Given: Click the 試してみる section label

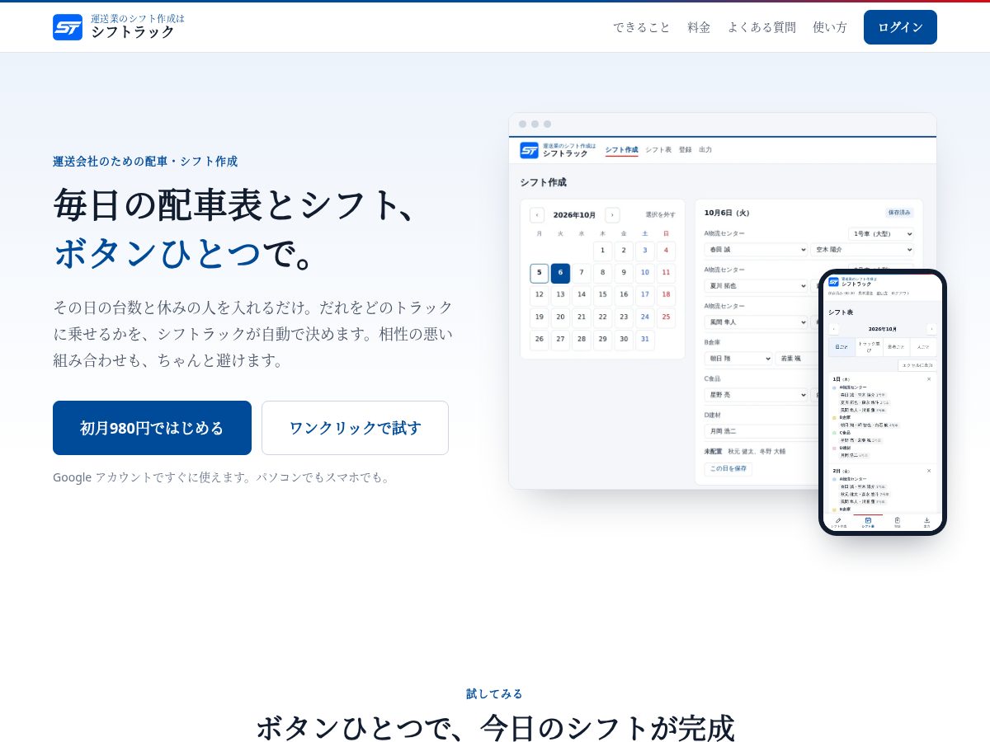Looking at the screenshot, I should pos(494,693).
